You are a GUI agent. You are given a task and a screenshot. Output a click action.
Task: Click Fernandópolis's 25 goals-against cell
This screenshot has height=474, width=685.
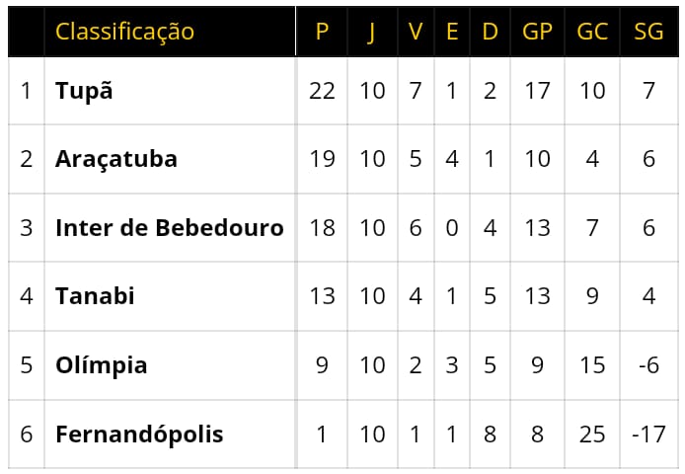(592, 434)
